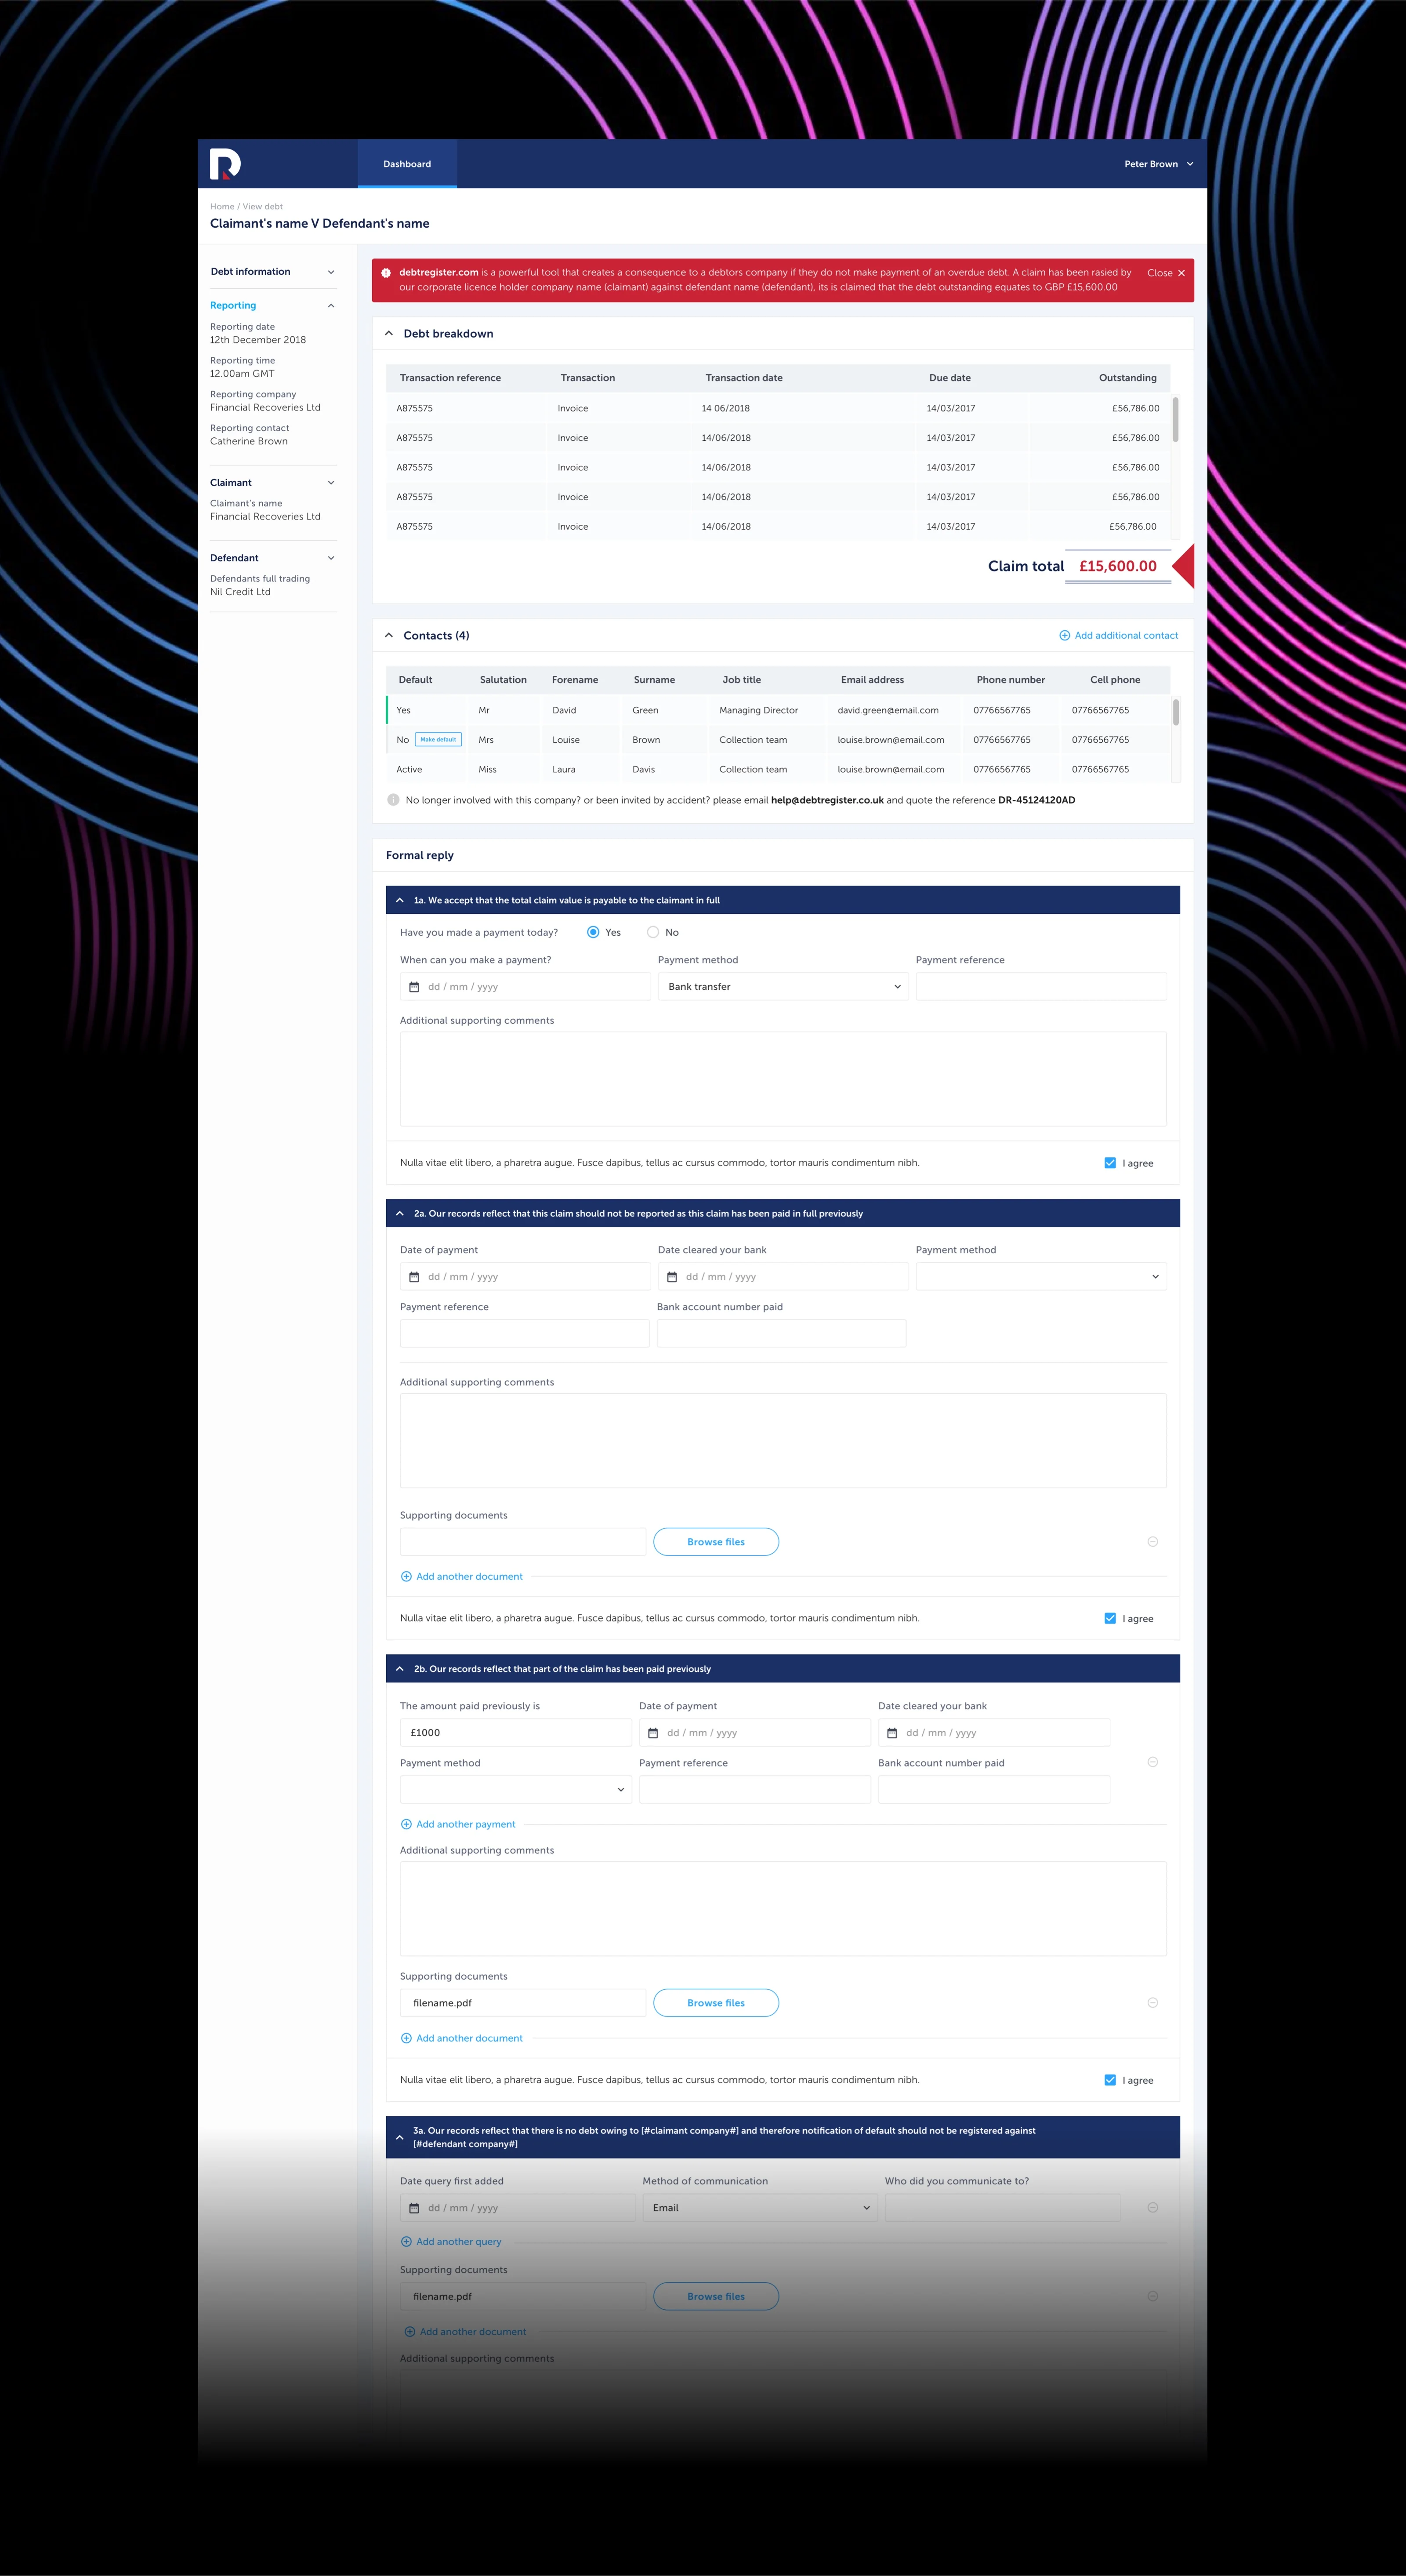Open the Bank transfer payment method dropdown
Viewport: 1406px width, 2576px height.
coord(783,987)
